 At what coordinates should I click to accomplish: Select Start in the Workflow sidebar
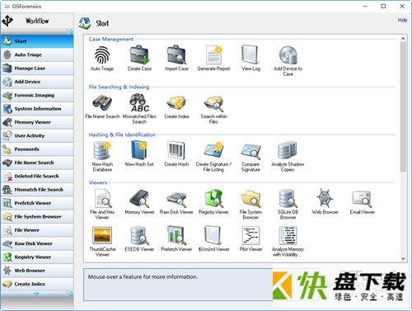click(37, 41)
